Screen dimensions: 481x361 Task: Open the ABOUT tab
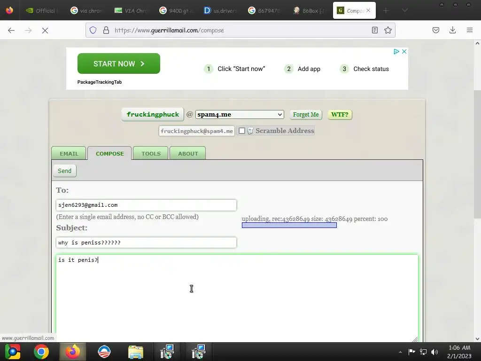coord(188,154)
